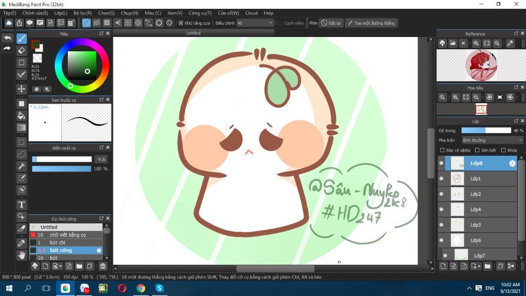Hide the Lớp6 layer
The width and height of the screenshot is (526, 296).
coord(441,240)
